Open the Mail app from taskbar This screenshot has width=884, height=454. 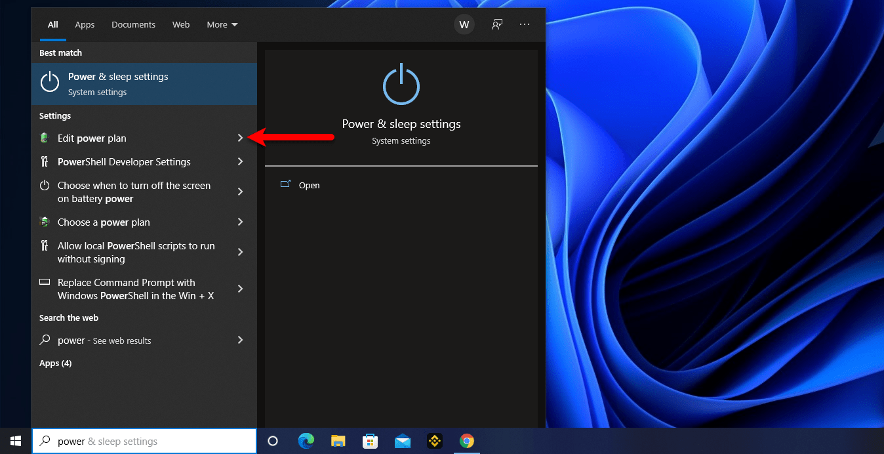(x=403, y=442)
